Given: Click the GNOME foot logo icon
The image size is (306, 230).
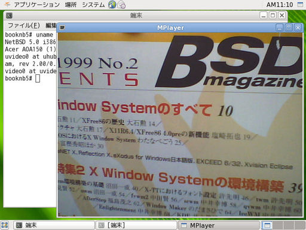Looking at the screenshot, I should coord(7,4).
